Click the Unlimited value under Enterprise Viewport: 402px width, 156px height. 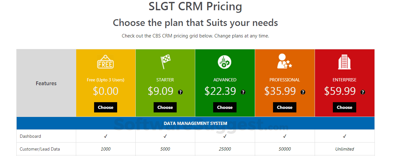point(344,149)
